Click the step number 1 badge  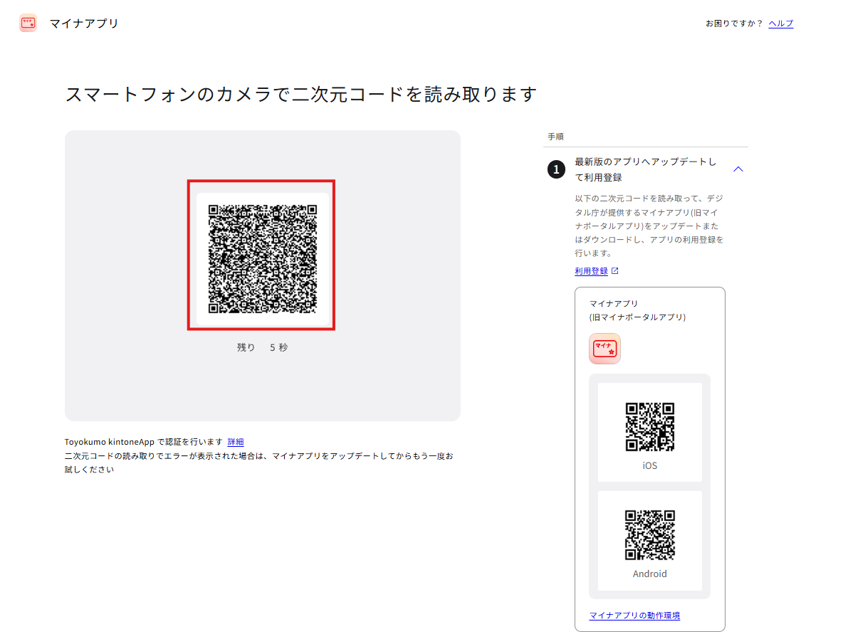point(556,169)
